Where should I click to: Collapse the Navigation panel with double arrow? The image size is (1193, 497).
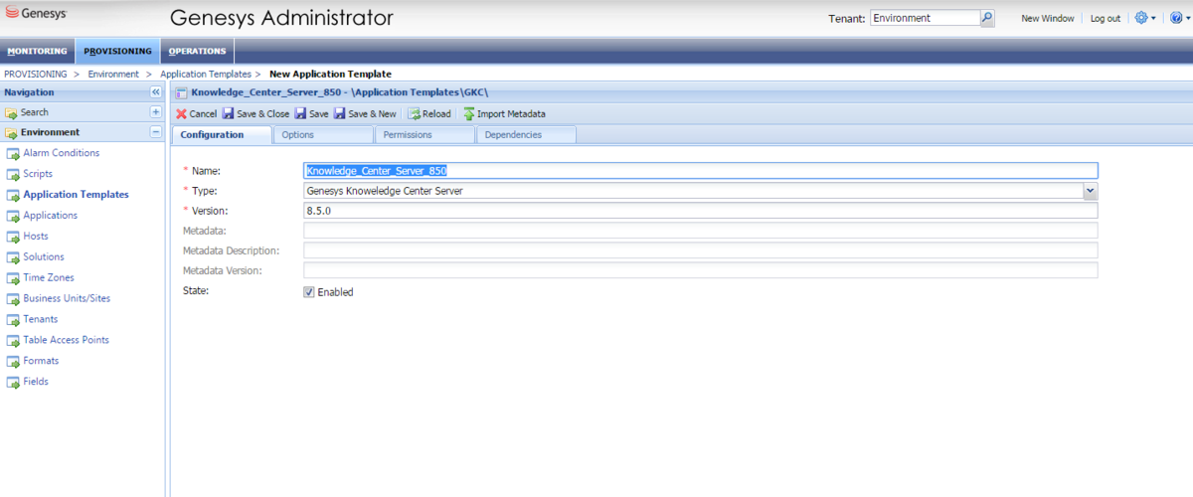point(155,91)
